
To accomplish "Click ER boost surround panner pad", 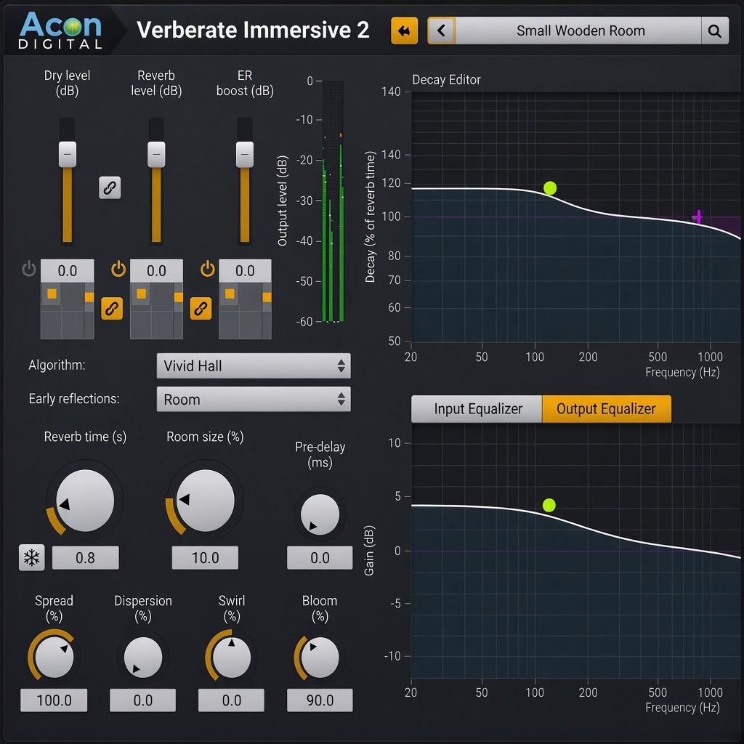I will tap(245, 311).
